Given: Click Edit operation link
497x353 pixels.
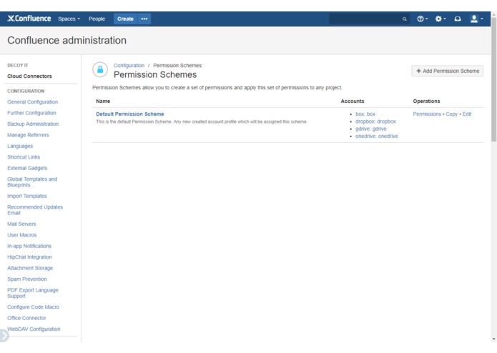Looking at the screenshot, I should pyautogui.click(x=466, y=114).
